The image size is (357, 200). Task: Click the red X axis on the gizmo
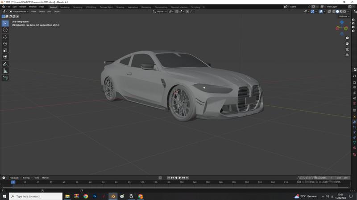coord(337,28)
